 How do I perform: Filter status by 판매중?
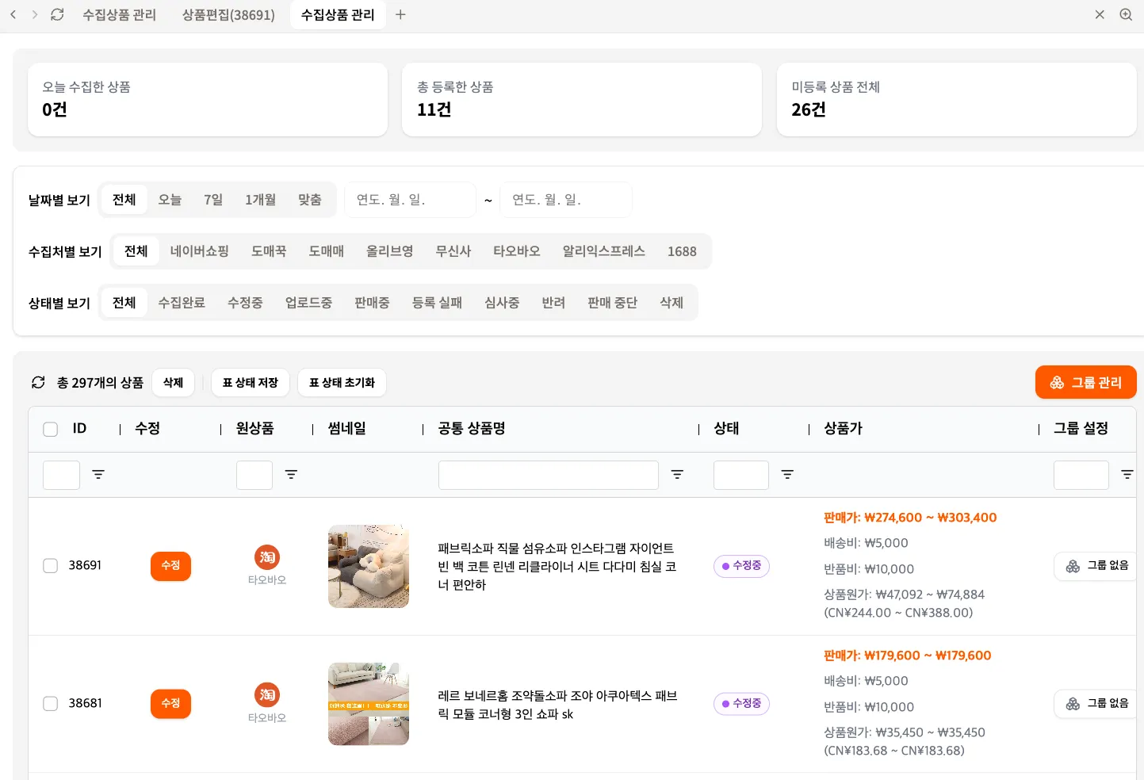click(x=372, y=303)
